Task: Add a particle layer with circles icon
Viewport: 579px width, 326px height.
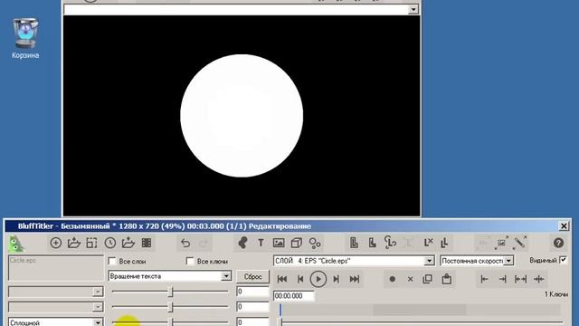Action: (315, 243)
